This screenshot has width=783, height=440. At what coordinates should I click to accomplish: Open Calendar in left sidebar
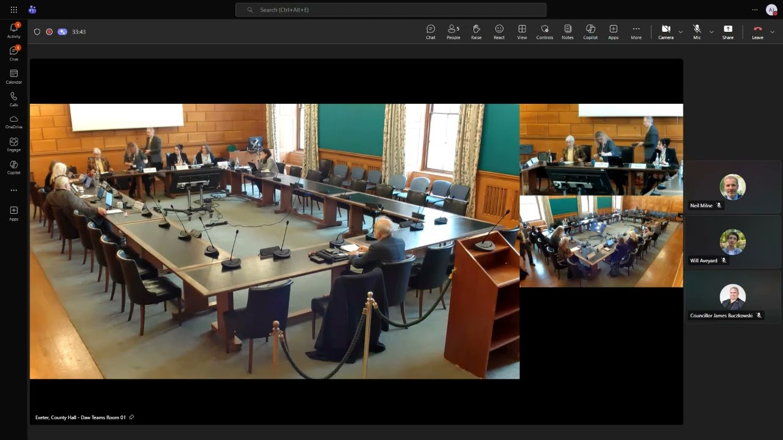13,76
